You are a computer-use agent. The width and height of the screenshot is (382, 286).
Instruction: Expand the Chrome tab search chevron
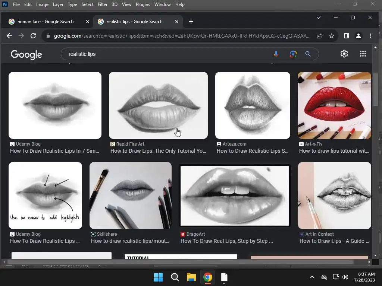(x=319, y=18)
